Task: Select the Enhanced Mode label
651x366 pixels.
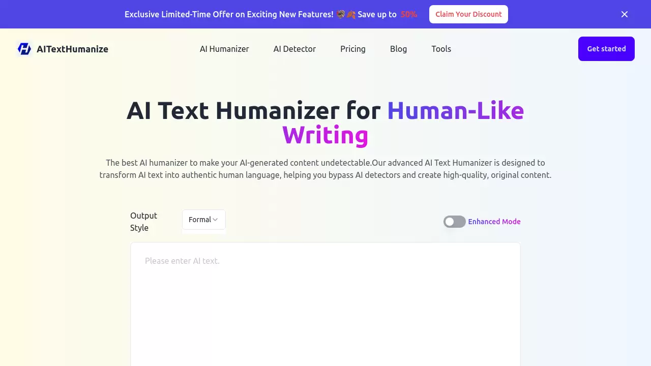Action: (494, 222)
